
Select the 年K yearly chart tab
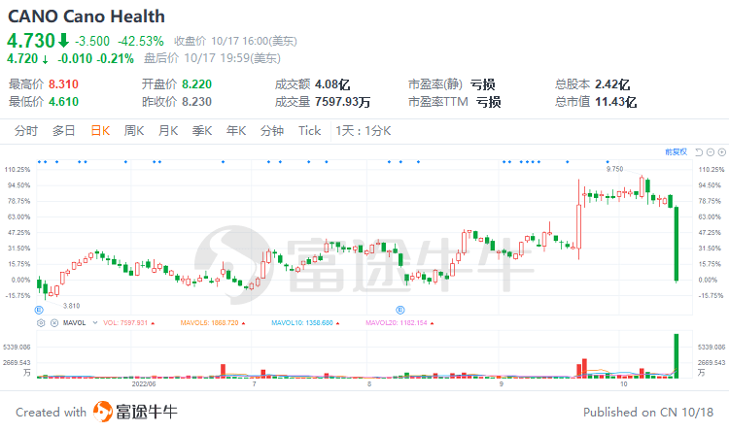[236, 131]
